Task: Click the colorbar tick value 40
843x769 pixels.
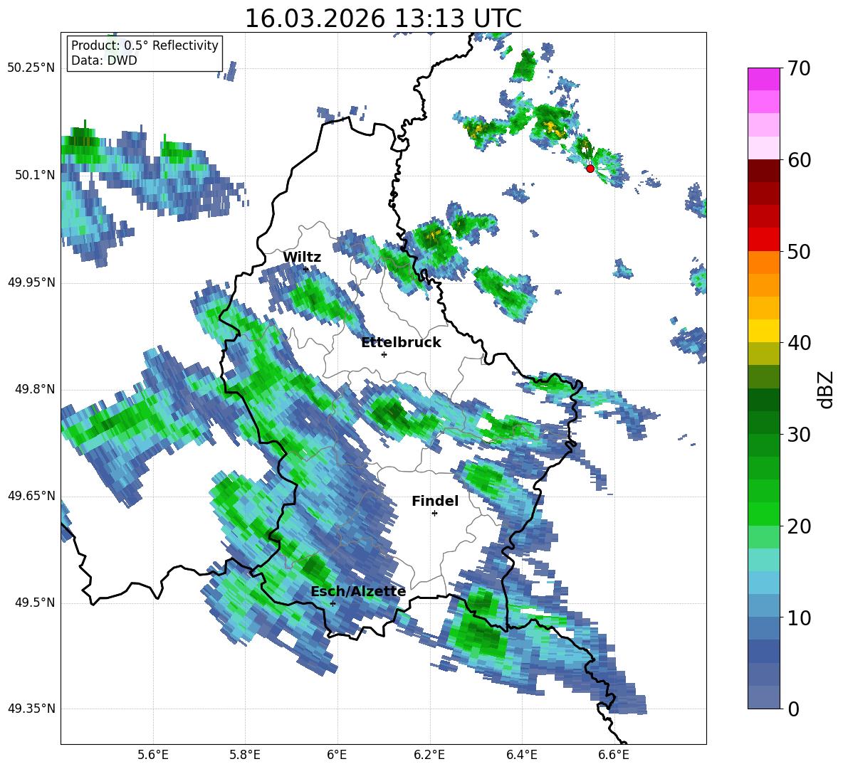Action: pos(799,343)
